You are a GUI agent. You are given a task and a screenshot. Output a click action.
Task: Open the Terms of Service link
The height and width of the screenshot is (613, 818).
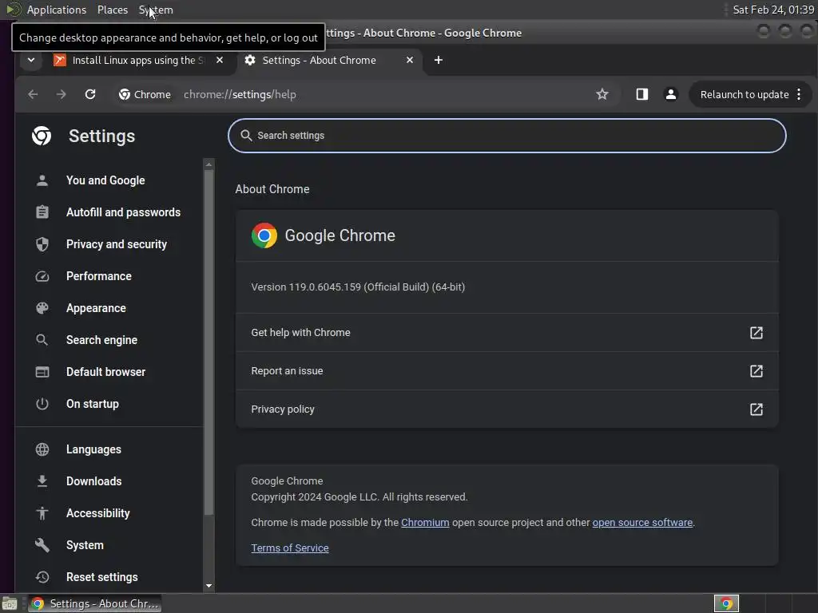pos(289,548)
